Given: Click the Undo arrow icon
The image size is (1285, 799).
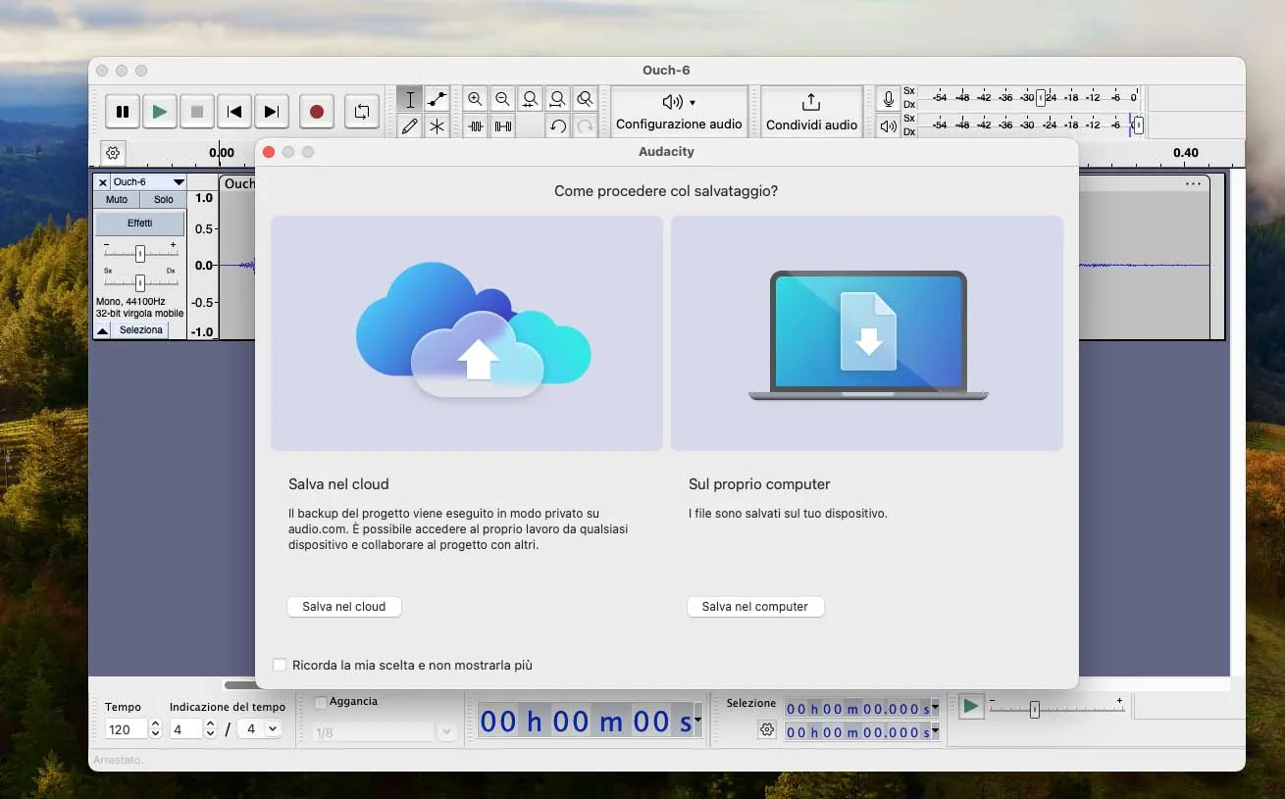Looking at the screenshot, I should click(557, 125).
